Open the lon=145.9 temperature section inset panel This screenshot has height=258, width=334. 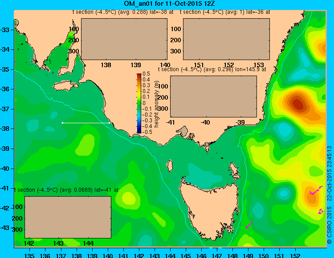(x=213, y=97)
